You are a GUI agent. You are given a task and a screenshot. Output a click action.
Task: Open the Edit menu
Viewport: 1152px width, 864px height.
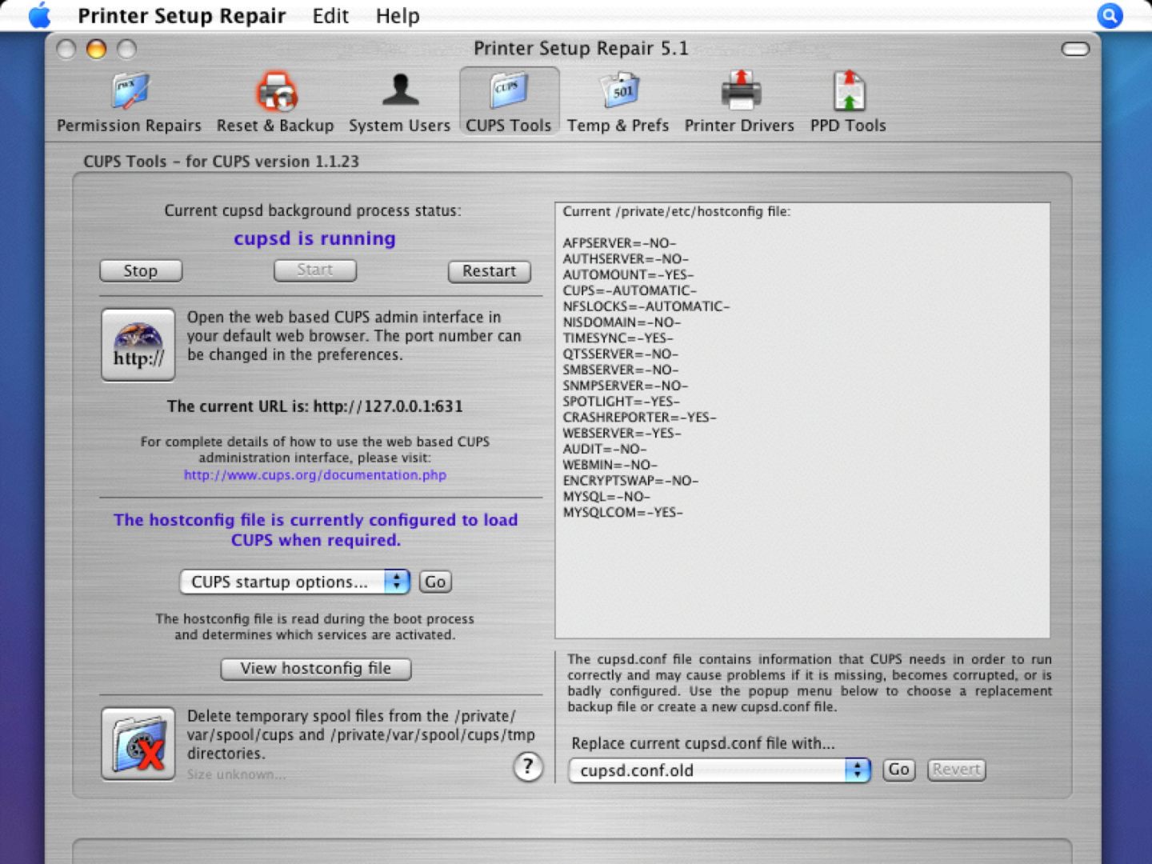pos(330,16)
